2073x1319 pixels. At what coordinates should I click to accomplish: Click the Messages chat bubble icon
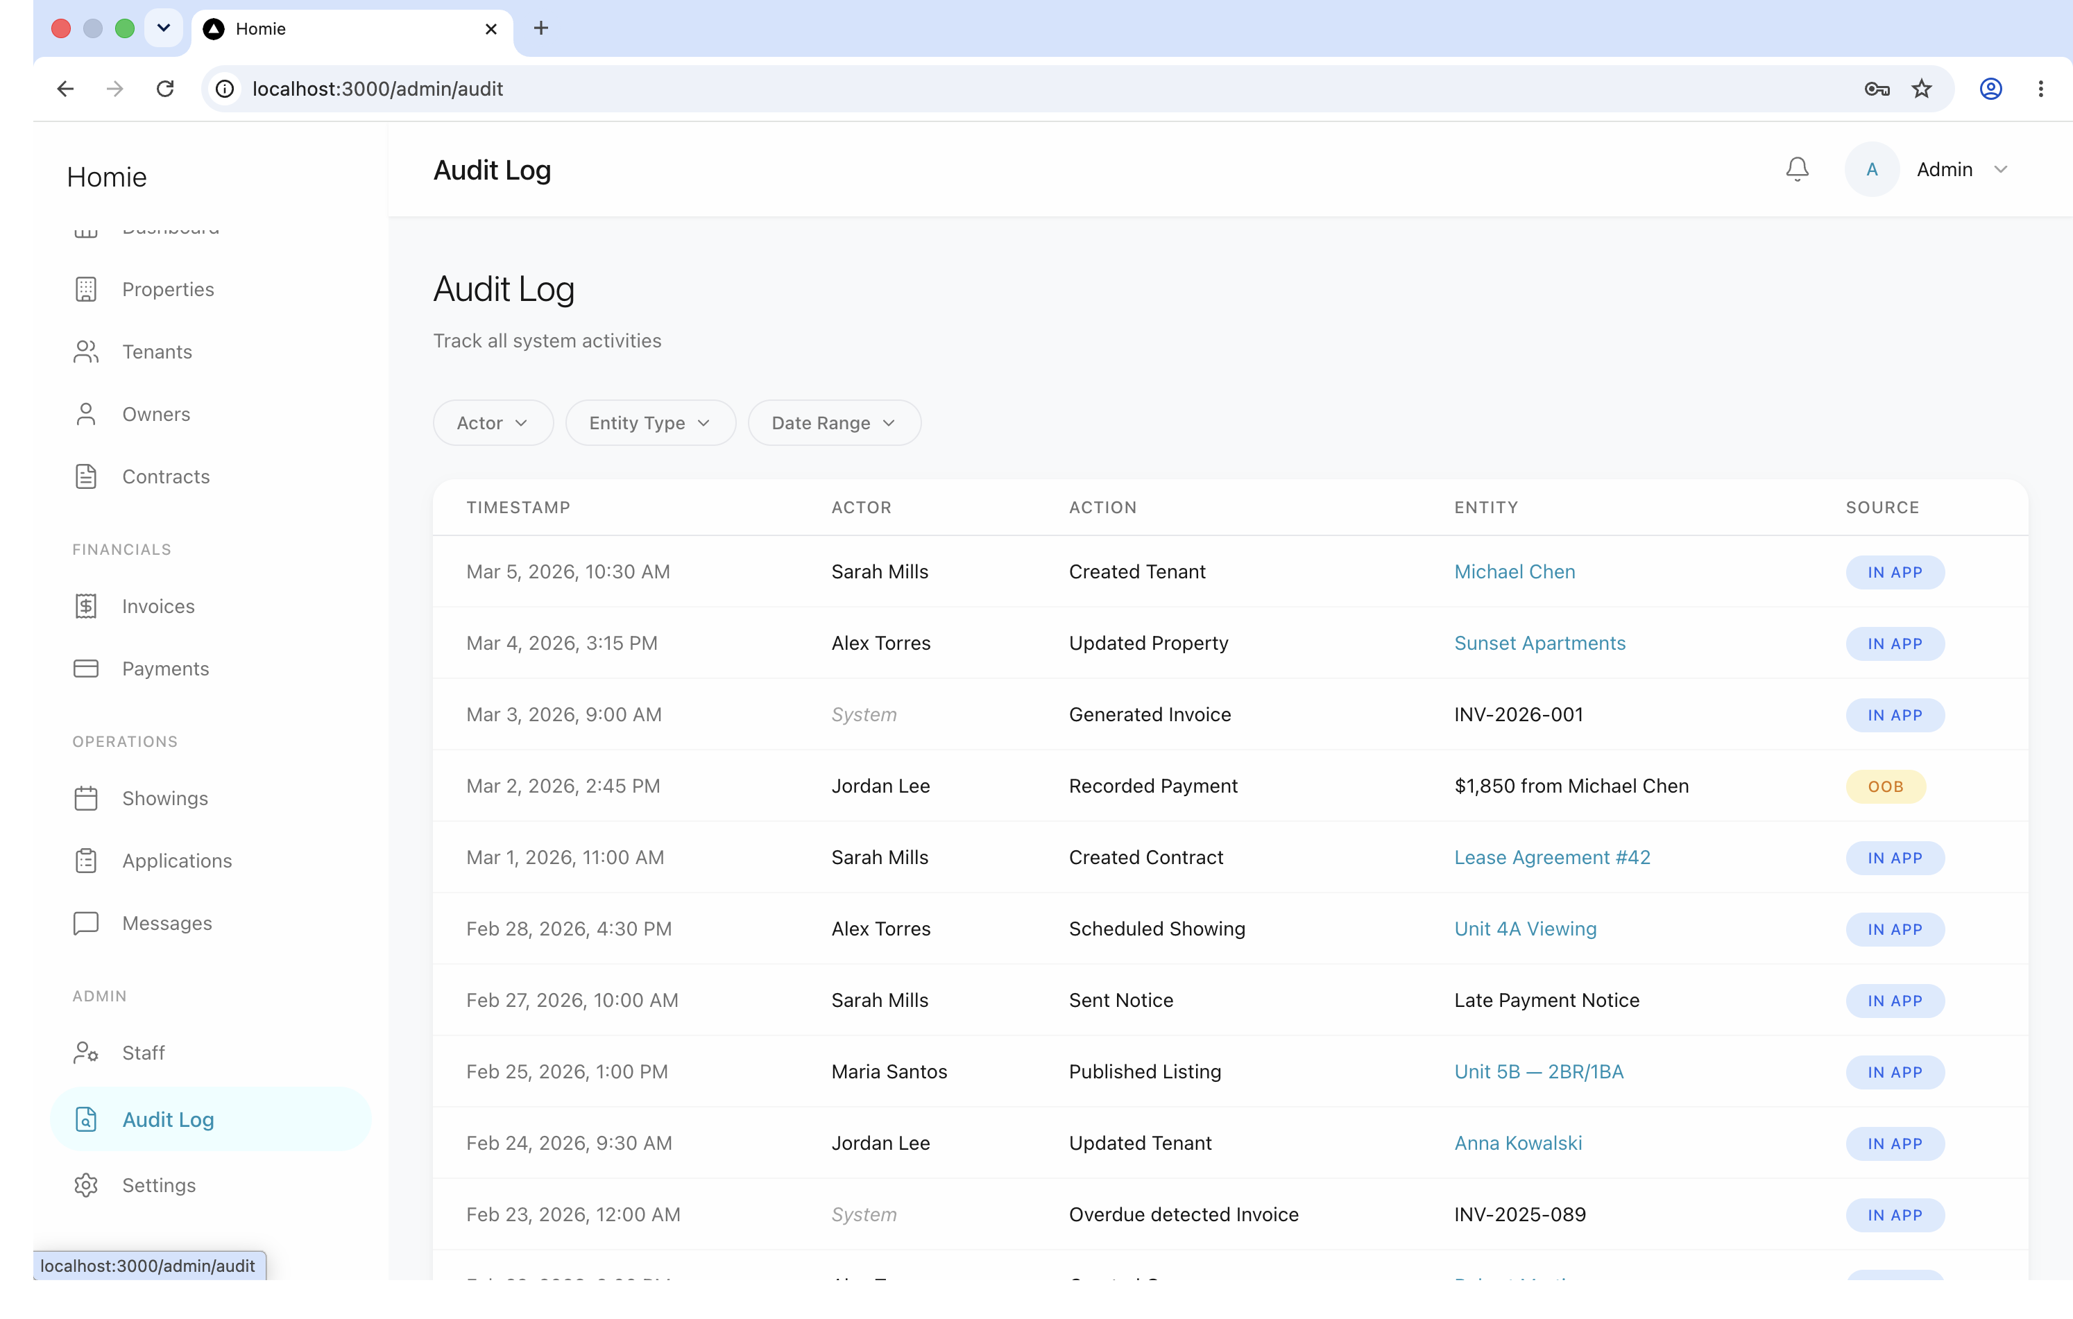[86, 923]
